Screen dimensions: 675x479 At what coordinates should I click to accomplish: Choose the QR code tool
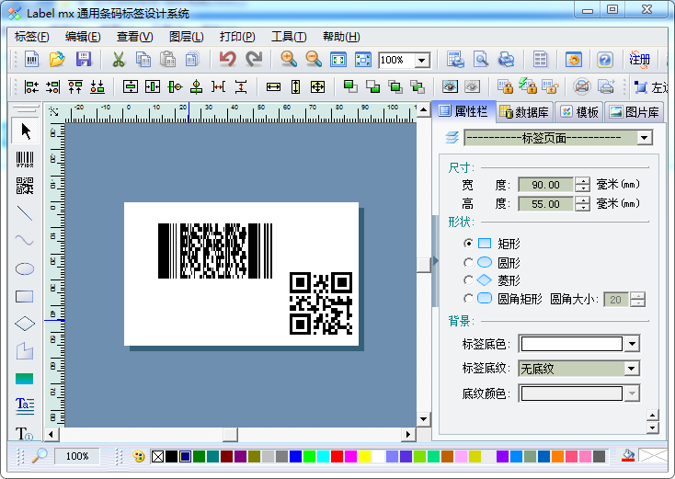tap(25, 186)
